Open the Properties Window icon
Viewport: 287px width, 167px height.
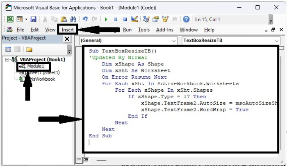coord(156,19)
